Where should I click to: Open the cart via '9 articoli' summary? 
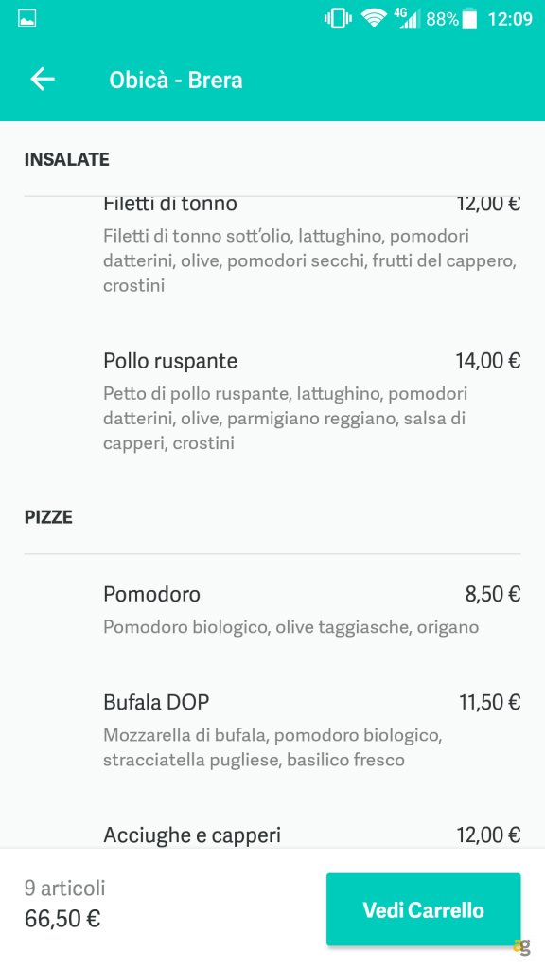coord(64,887)
